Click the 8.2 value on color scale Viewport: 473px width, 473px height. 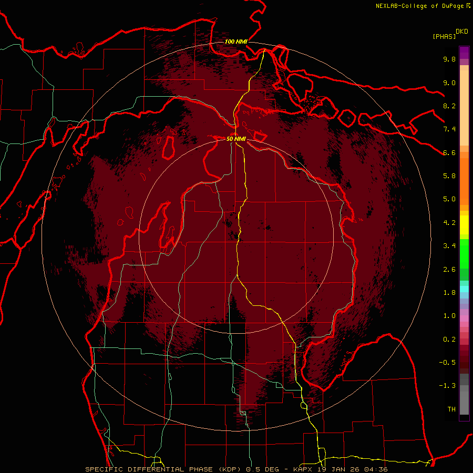pyautogui.click(x=449, y=106)
